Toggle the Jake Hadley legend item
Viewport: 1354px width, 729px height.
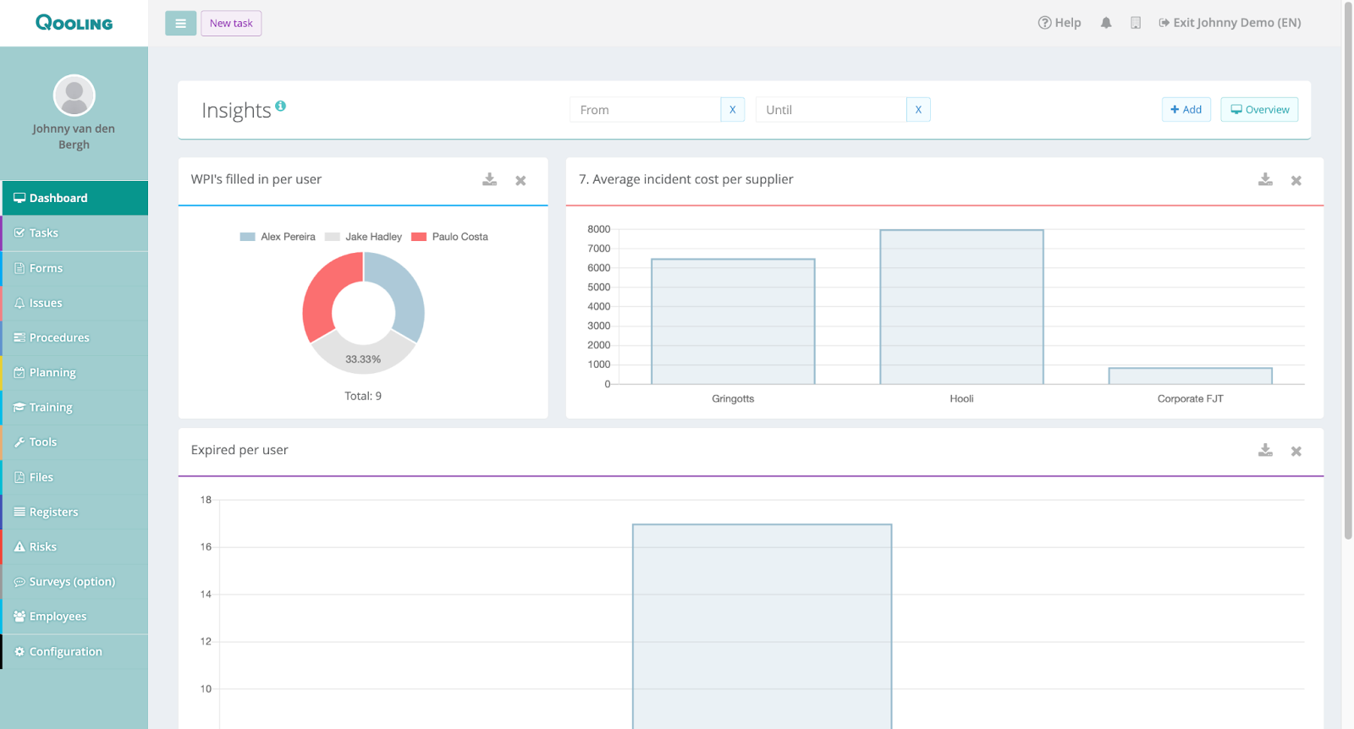click(363, 237)
